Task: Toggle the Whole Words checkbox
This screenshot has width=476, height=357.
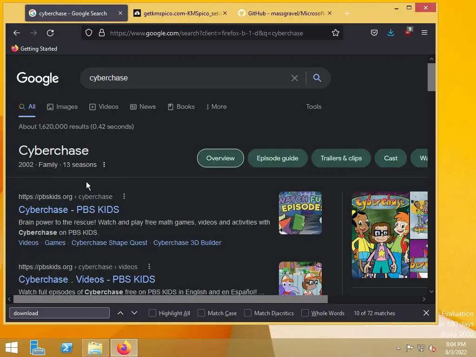Action: click(305, 313)
